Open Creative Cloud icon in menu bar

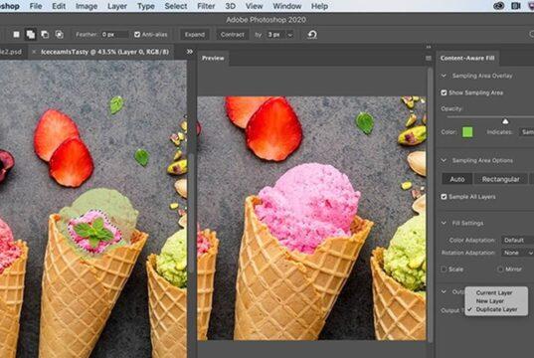coord(498,6)
